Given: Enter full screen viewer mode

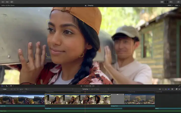Looking at the screenshot, I should (179, 86).
